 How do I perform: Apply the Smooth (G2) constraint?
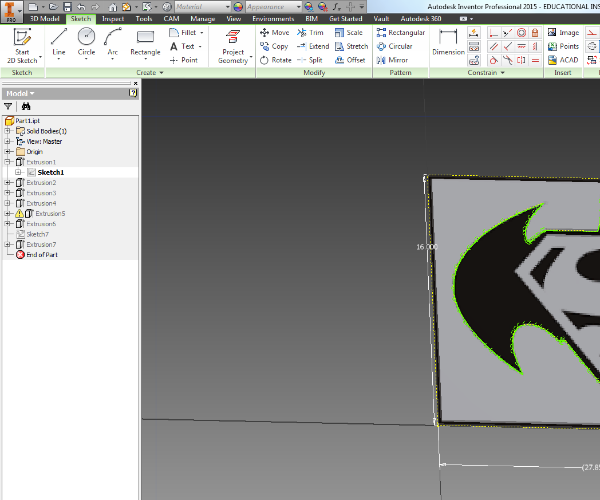point(508,60)
